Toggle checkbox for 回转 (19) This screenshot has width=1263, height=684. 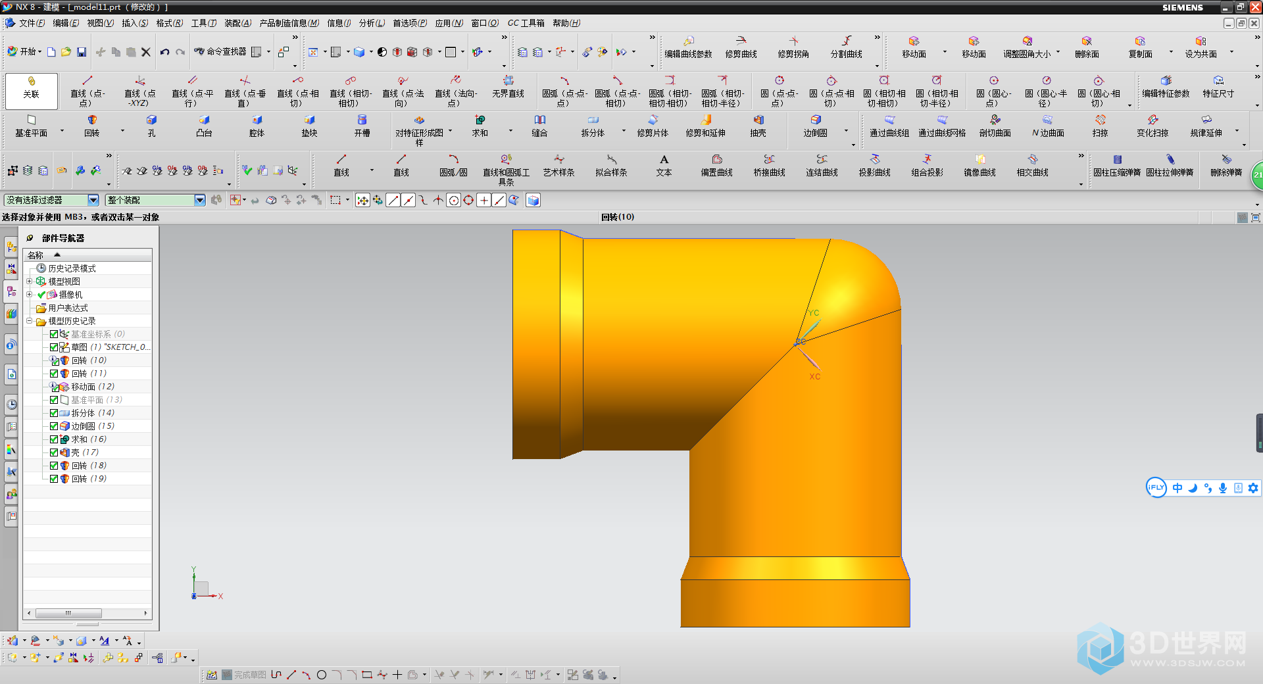(54, 478)
